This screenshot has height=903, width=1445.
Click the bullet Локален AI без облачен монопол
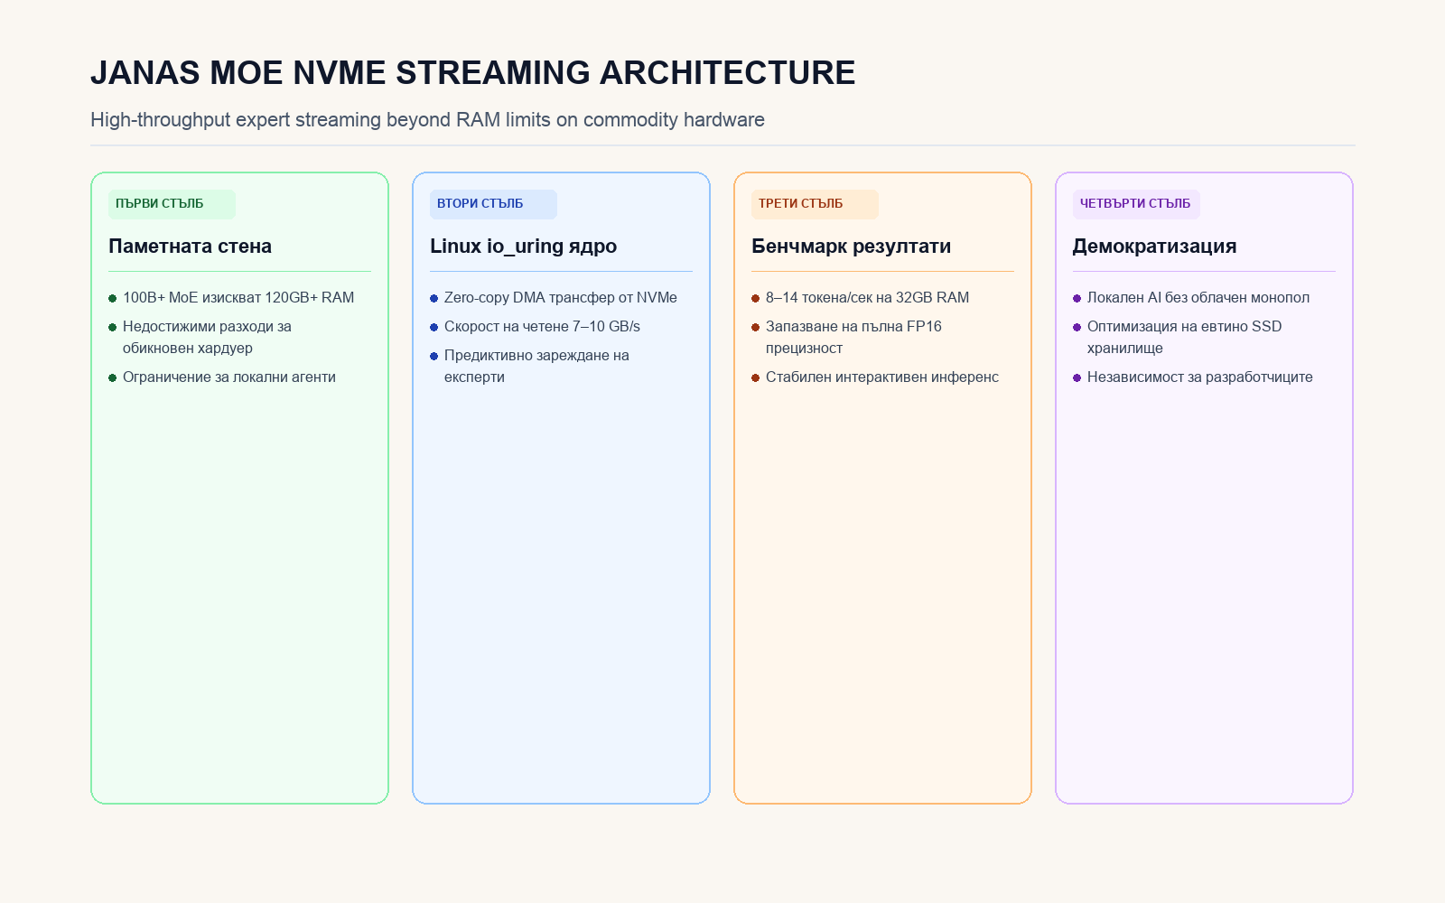click(x=1191, y=298)
